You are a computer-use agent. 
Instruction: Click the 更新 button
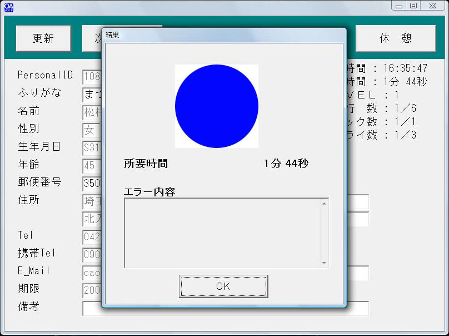[43, 38]
